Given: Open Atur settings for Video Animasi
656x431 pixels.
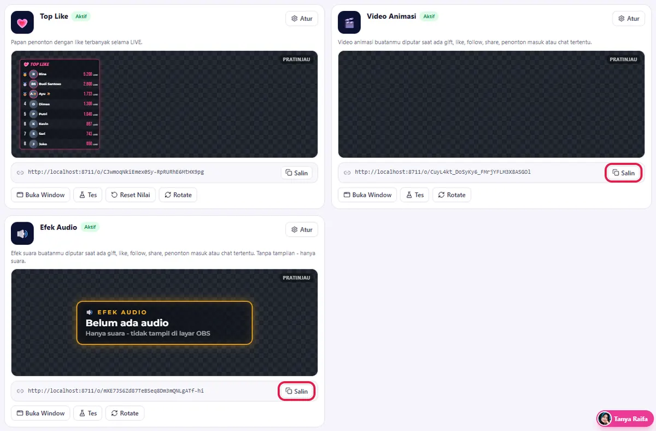Looking at the screenshot, I should point(629,19).
